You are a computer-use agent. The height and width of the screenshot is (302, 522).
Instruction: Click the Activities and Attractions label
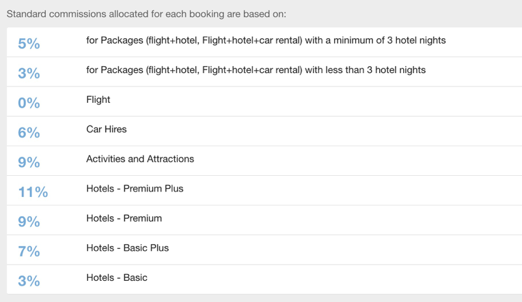(140, 159)
